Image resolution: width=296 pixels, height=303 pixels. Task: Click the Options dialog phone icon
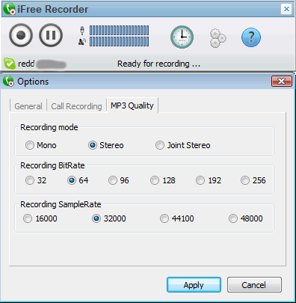click(x=8, y=81)
